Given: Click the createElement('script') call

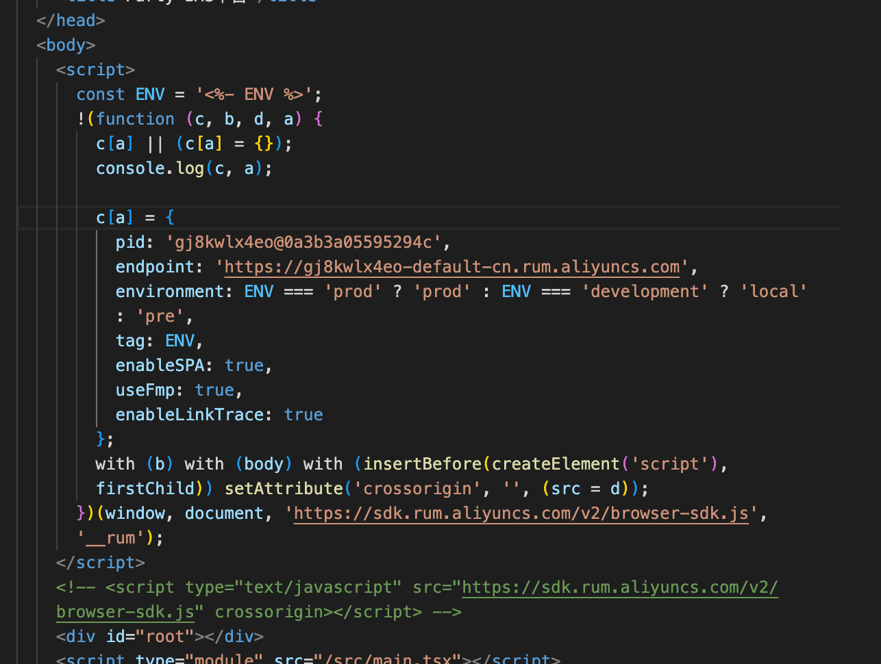Looking at the screenshot, I should click(606, 464).
